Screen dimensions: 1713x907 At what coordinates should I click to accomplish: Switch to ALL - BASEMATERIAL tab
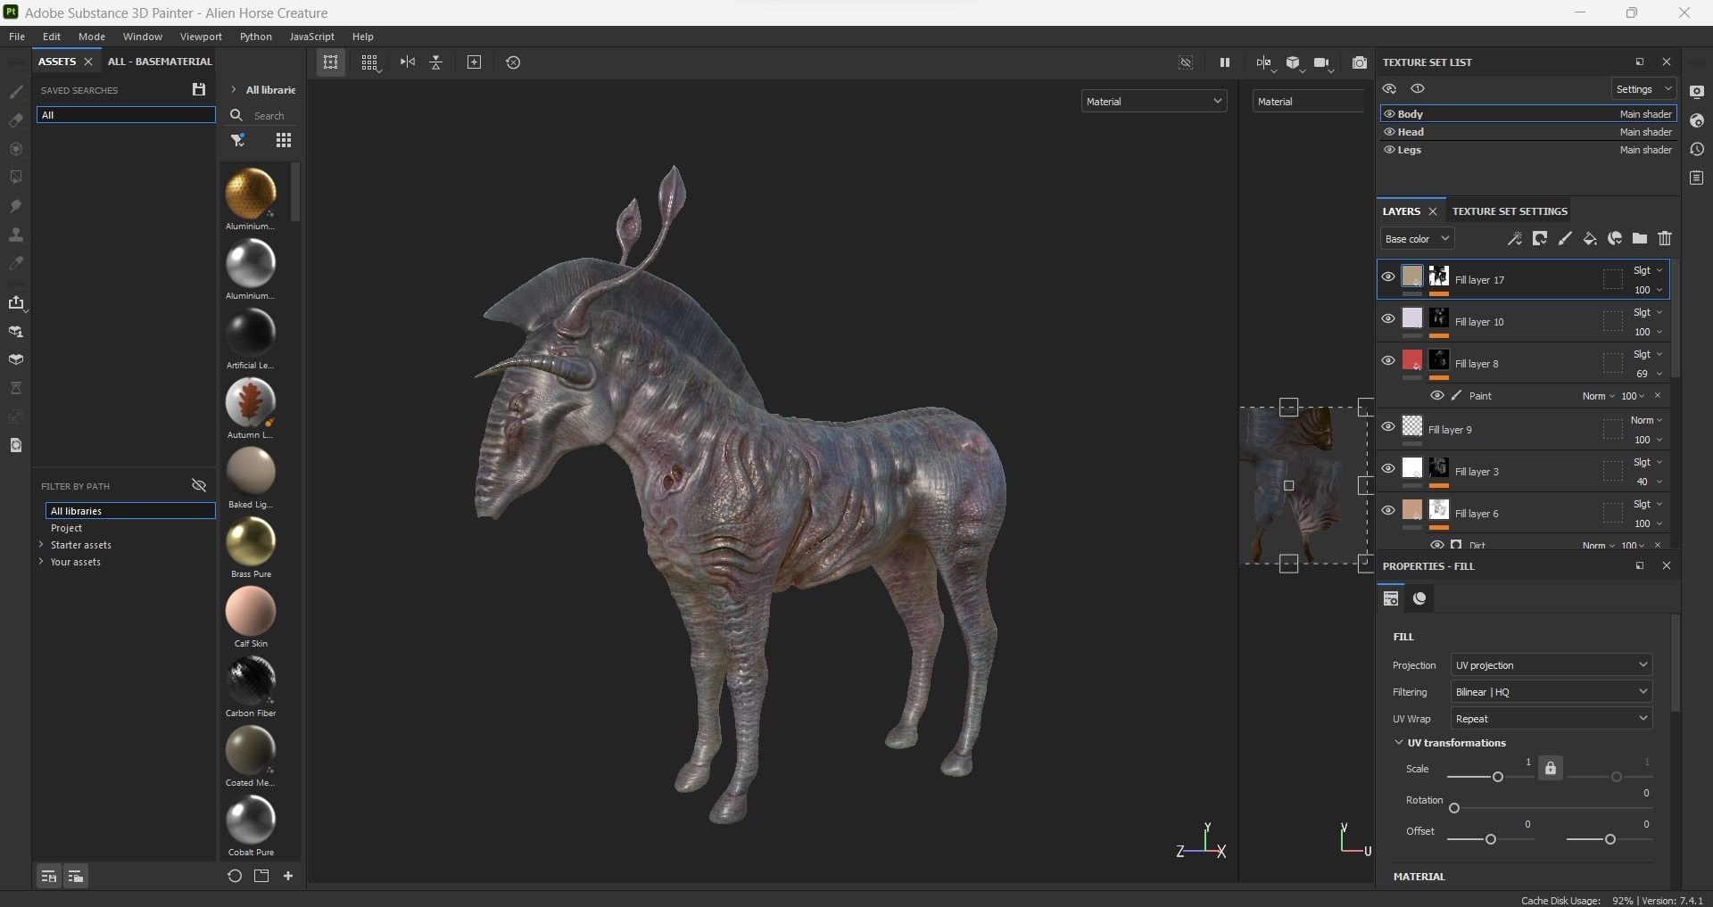(x=160, y=62)
